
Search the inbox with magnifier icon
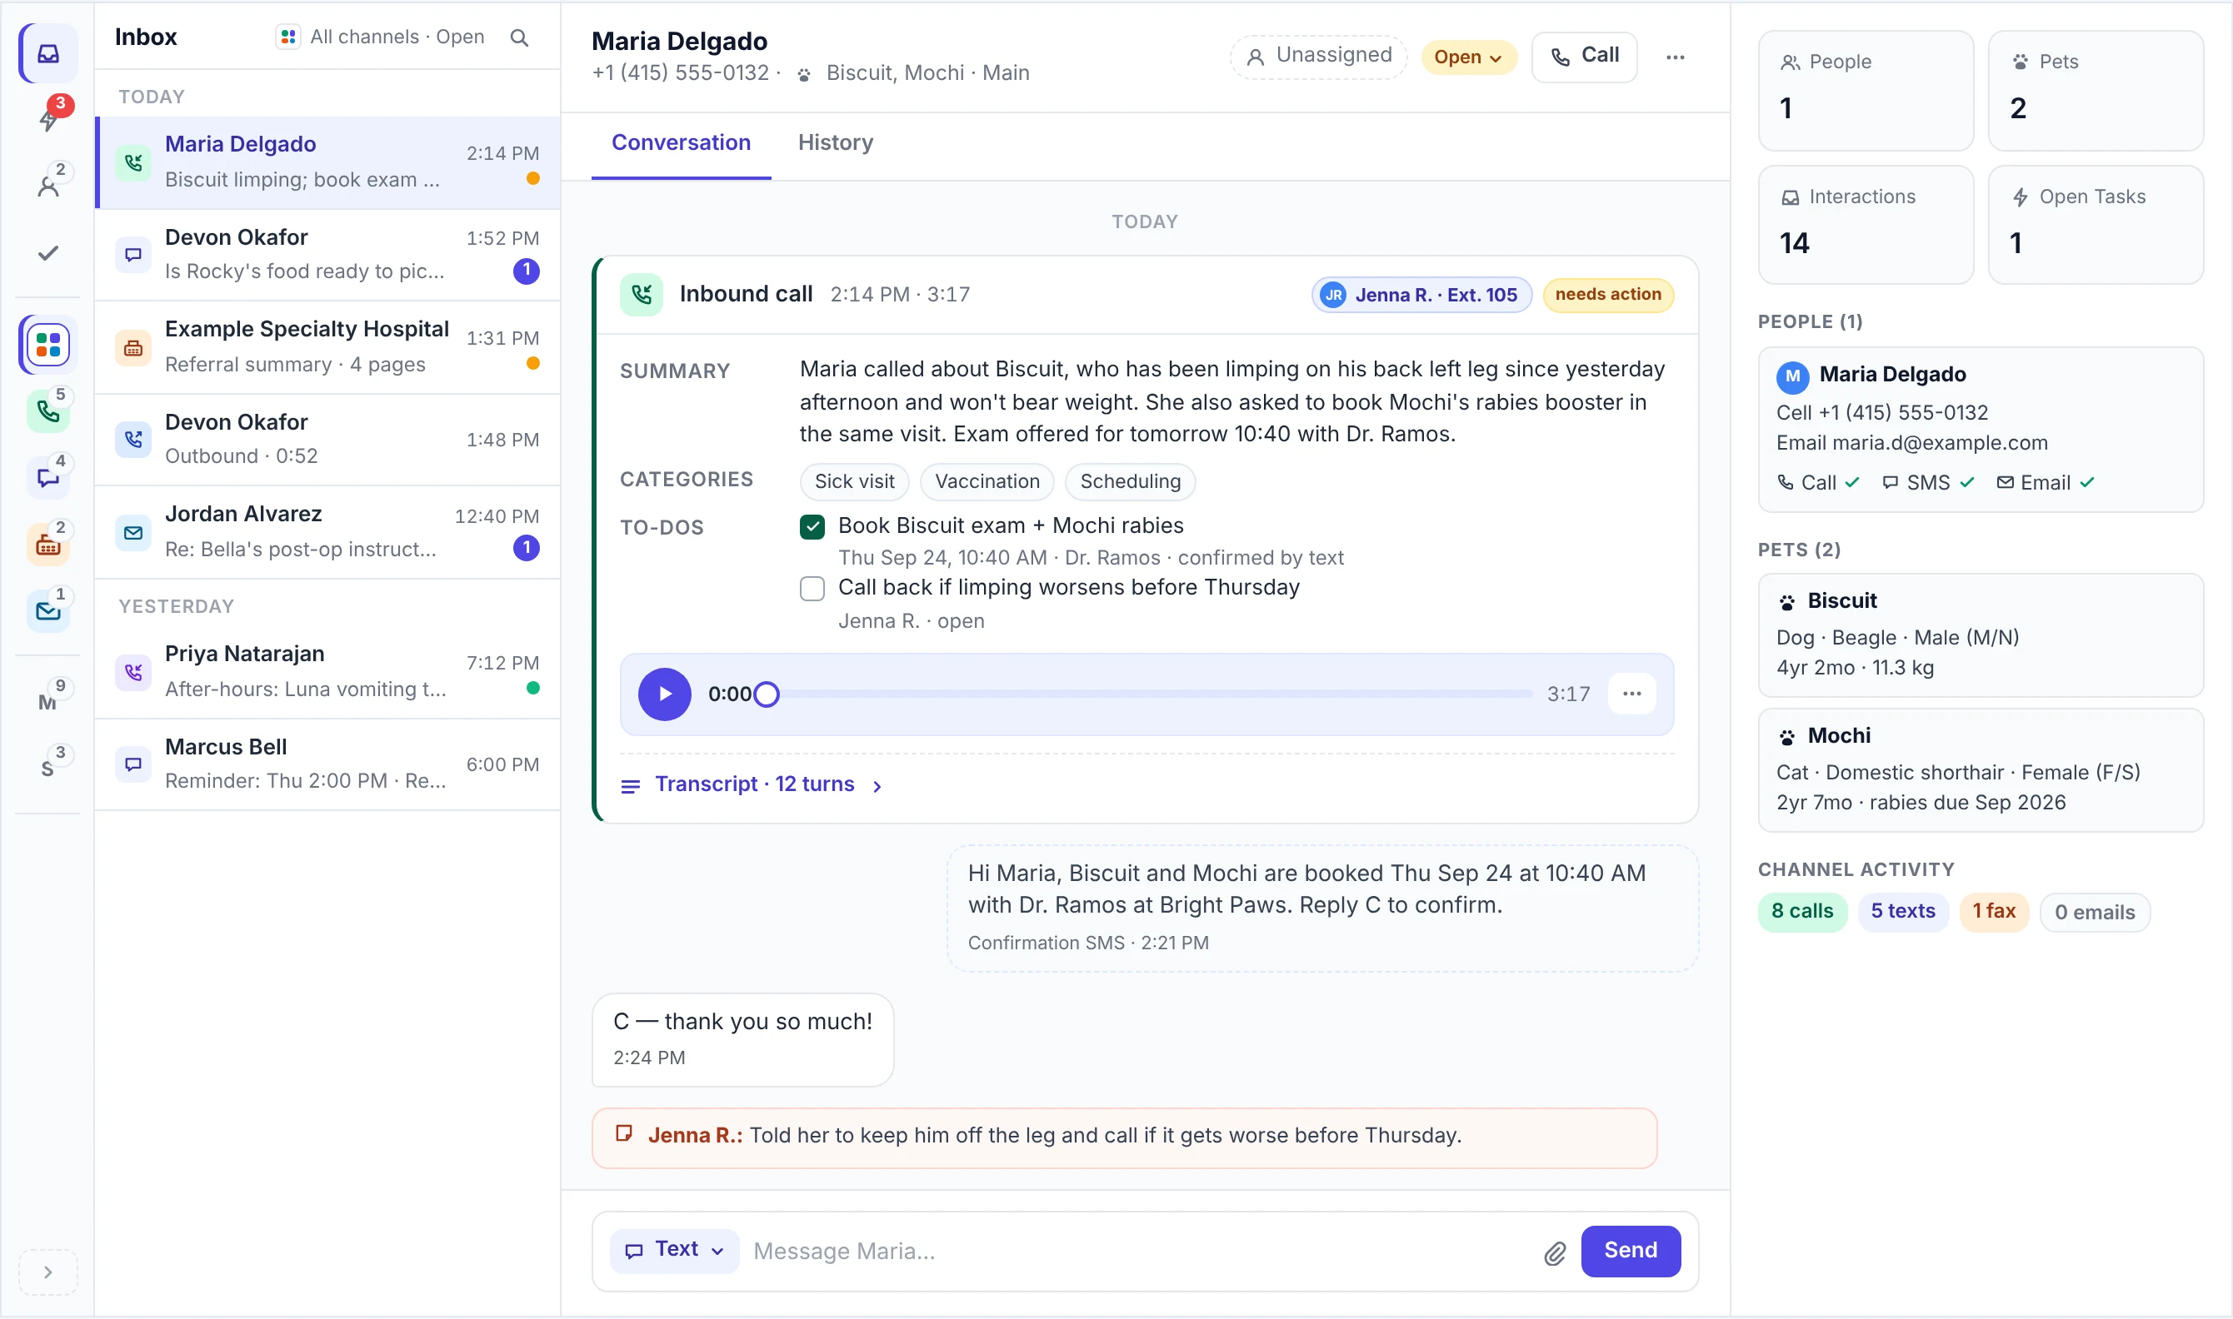coord(519,37)
